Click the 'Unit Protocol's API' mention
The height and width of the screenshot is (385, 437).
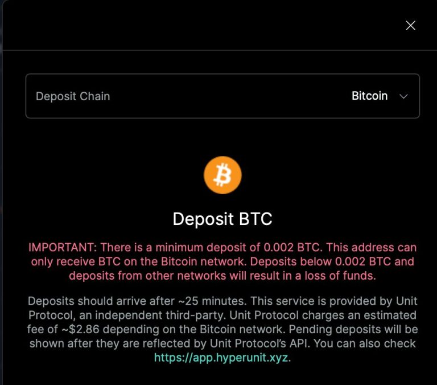point(259,343)
